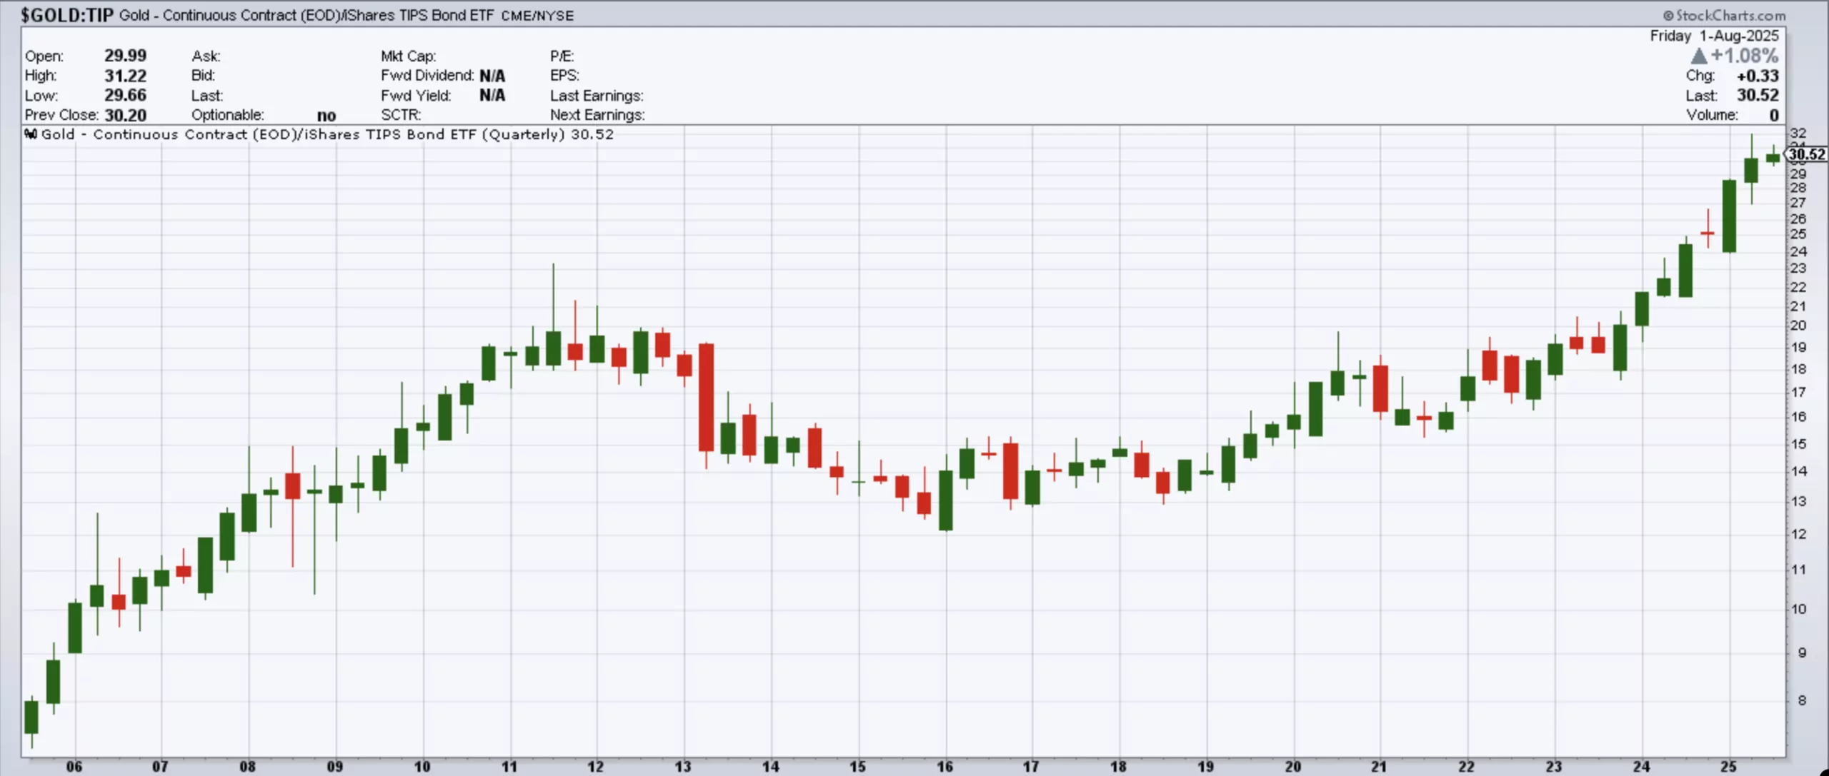
Task: Click the 25 price level on y-axis
Action: (1798, 234)
